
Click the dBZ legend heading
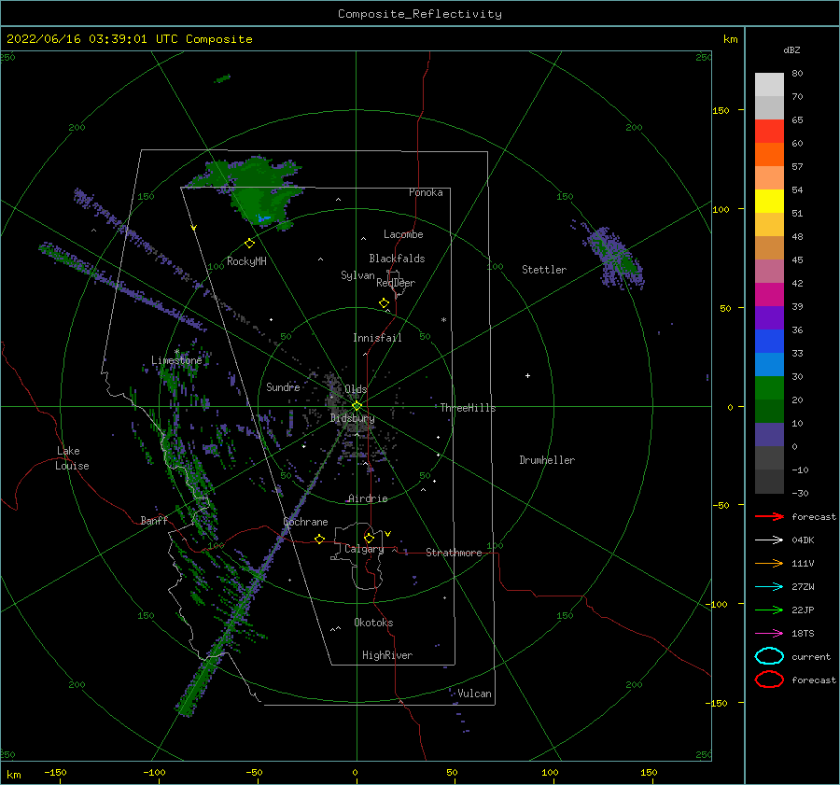click(791, 49)
